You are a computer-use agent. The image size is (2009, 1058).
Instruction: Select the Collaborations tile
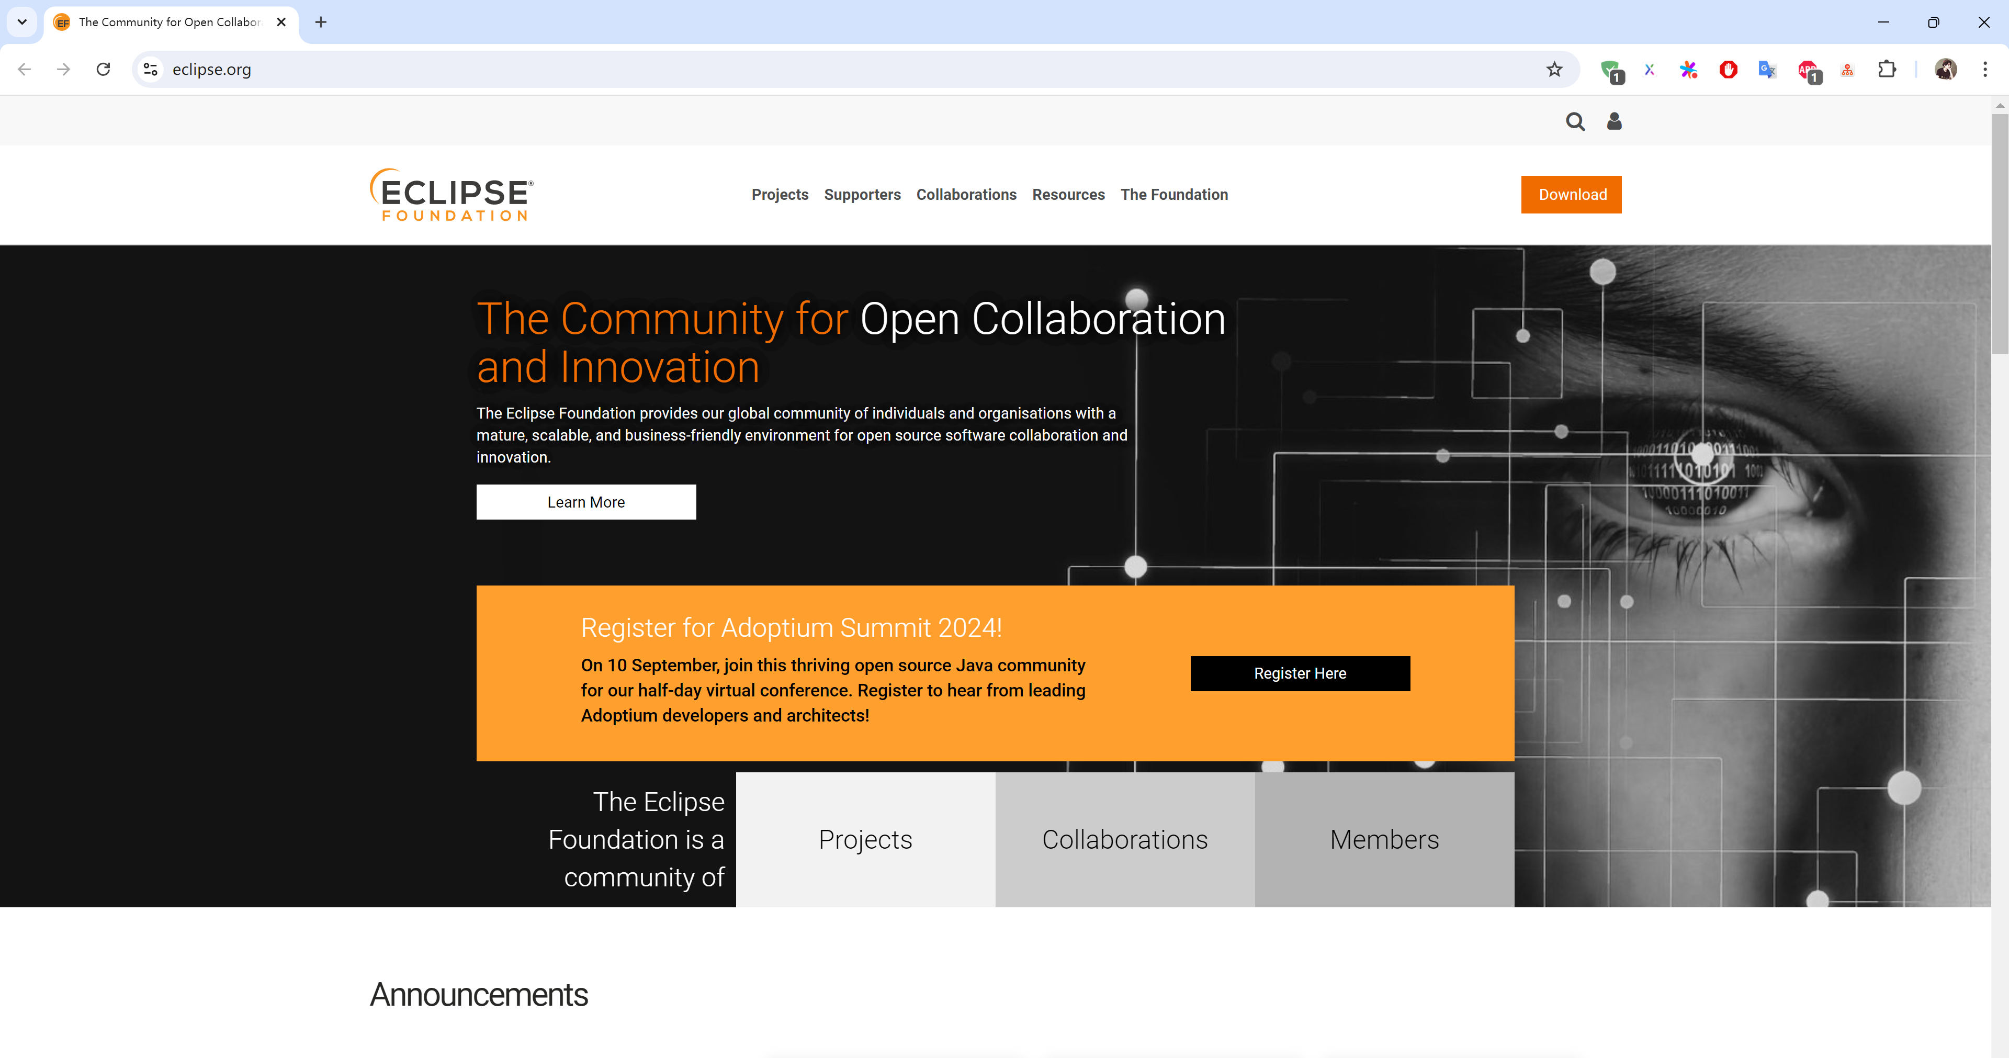pos(1124,839)
